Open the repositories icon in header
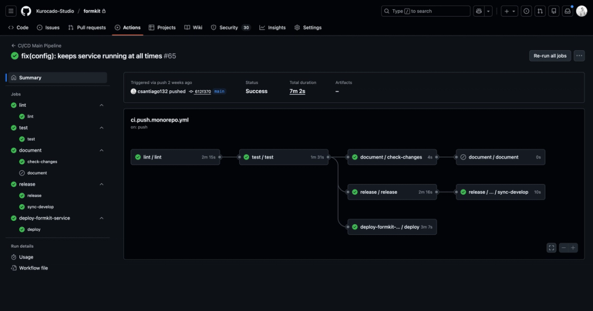The image size is (593, 311). click(554, 12)
